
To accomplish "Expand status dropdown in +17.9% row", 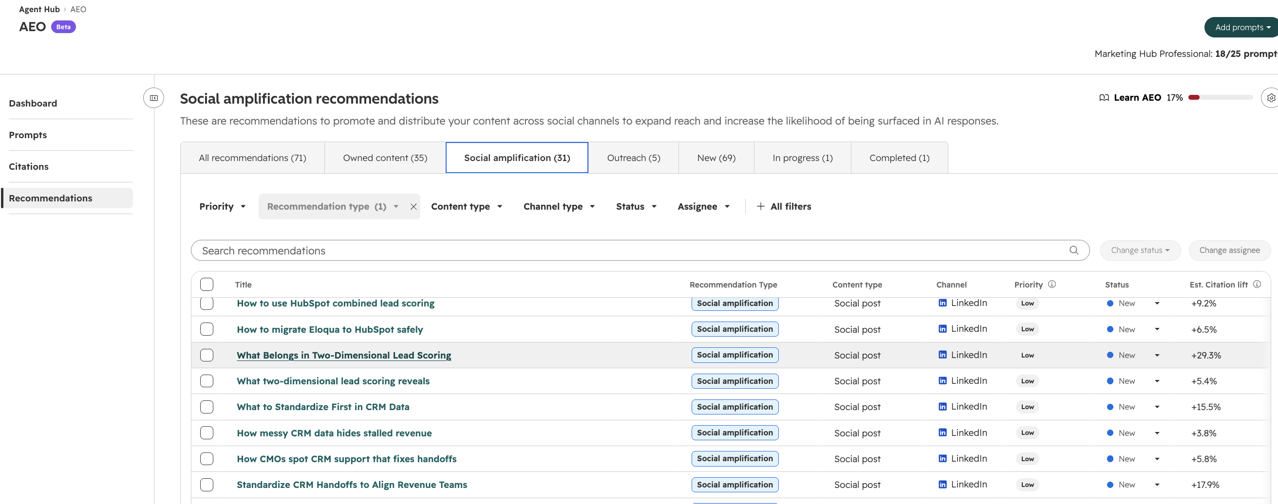I will click(x=1157, y=485).
